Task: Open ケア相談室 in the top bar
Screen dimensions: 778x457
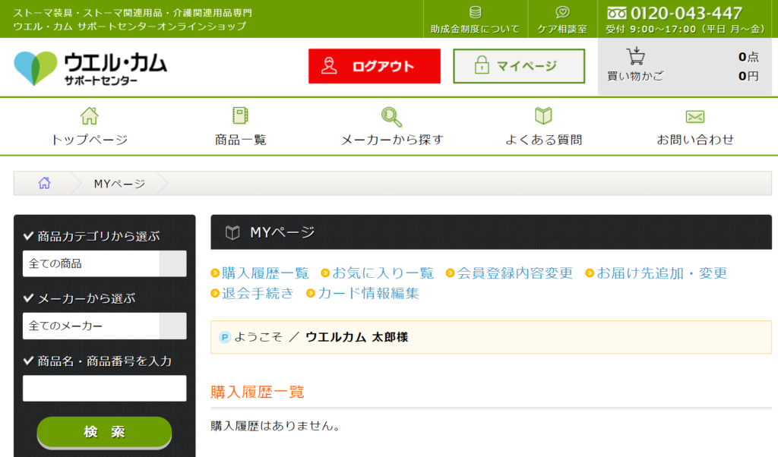Action: click(x=562, y=20)
